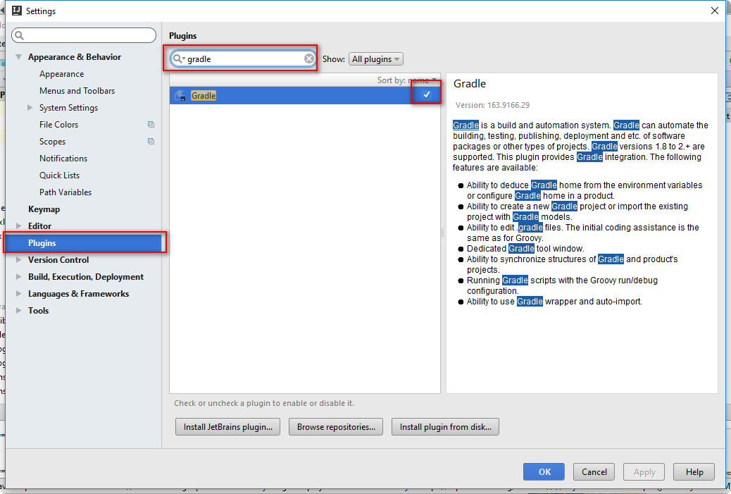
Task: Click the shared-scheme icon beside Scopes
Action: tap(149, 141)
